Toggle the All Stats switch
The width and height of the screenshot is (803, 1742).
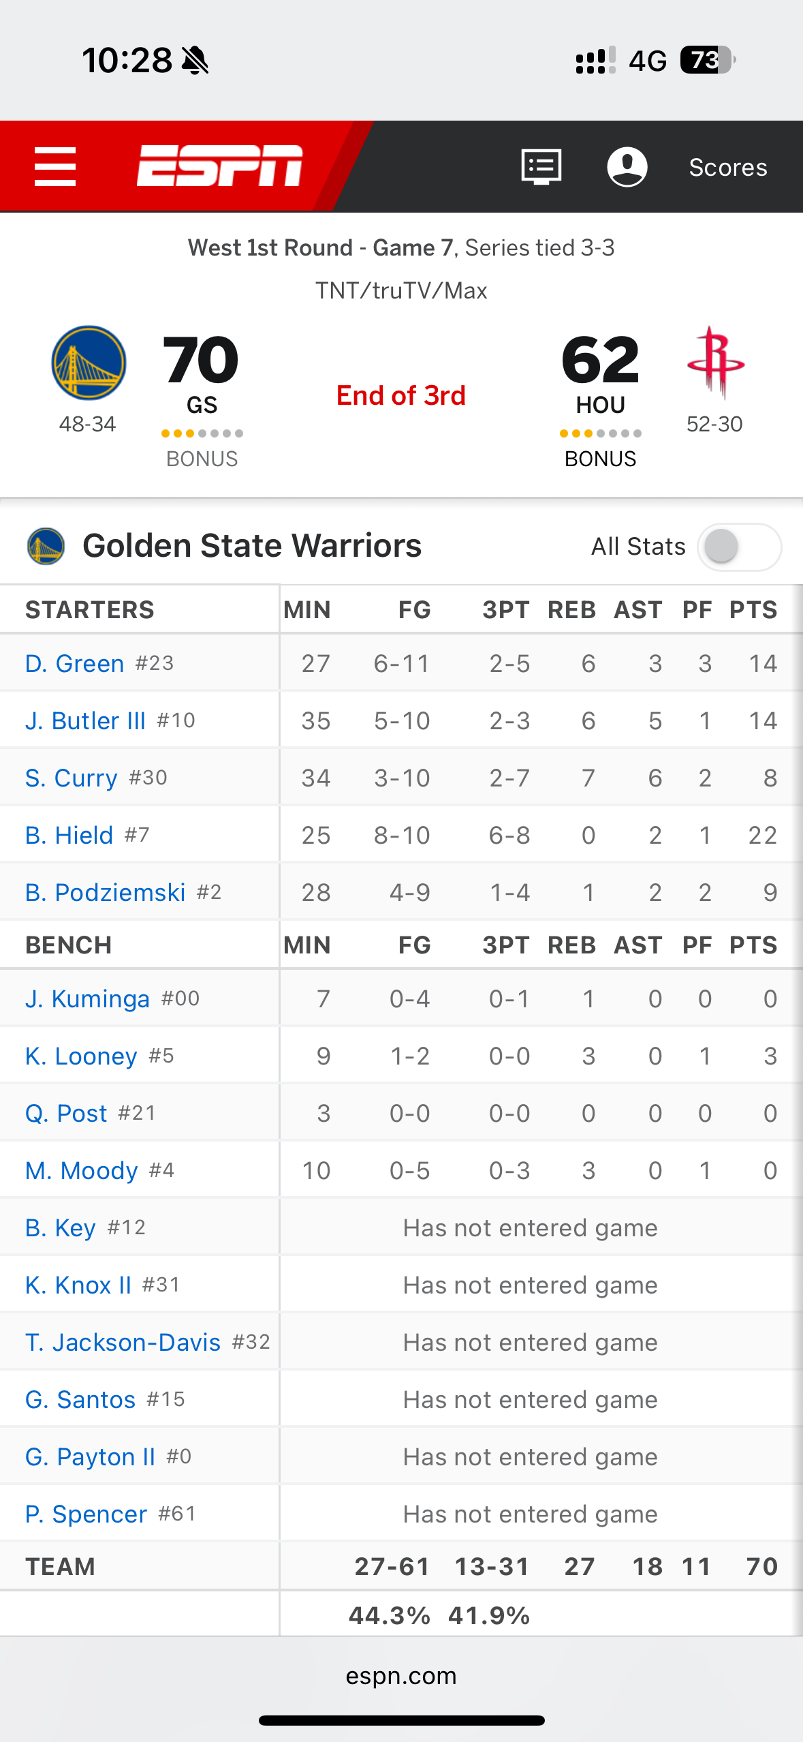(x=739, y=547)
